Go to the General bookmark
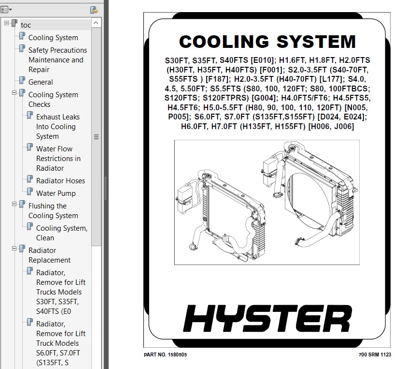Screen dimensions: 407x369 tap(41, 82)
